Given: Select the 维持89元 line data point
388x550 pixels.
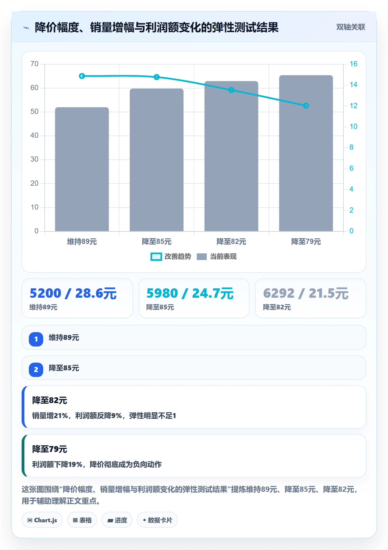Looking at the screenshot, I should (x=82, y=76).
